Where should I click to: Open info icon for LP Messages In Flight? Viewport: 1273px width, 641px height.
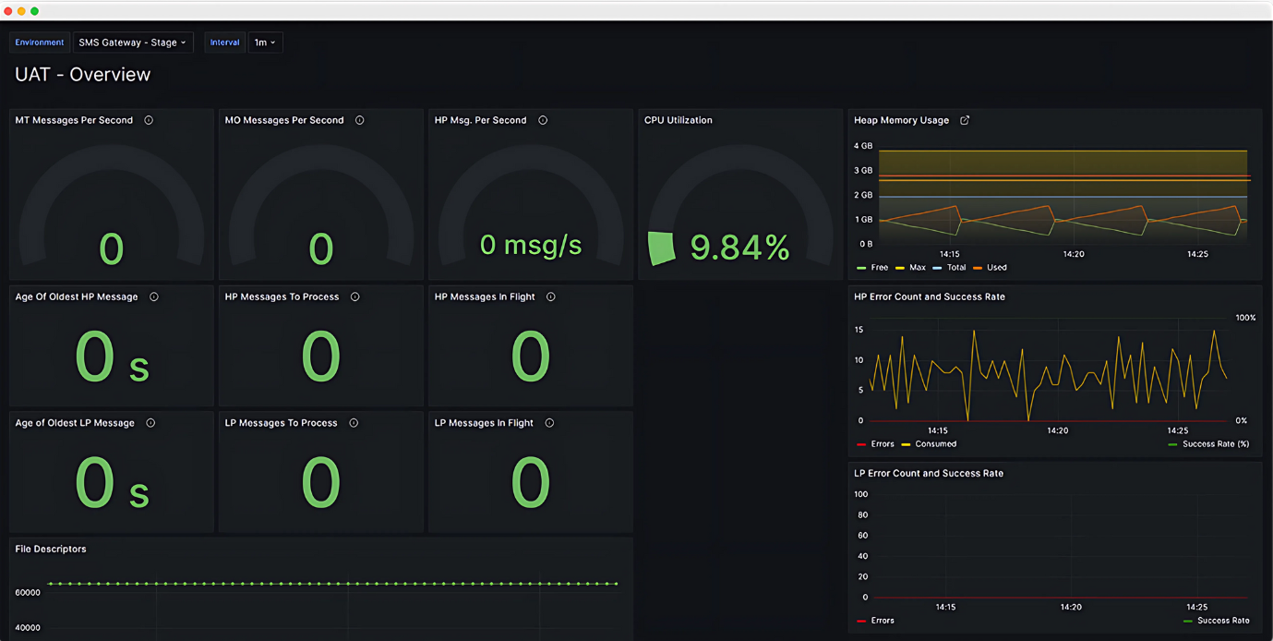point(549,423)
